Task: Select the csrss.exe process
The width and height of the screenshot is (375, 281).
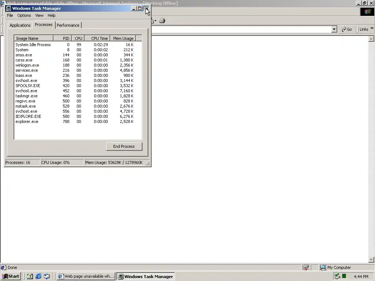Action: 78,60
